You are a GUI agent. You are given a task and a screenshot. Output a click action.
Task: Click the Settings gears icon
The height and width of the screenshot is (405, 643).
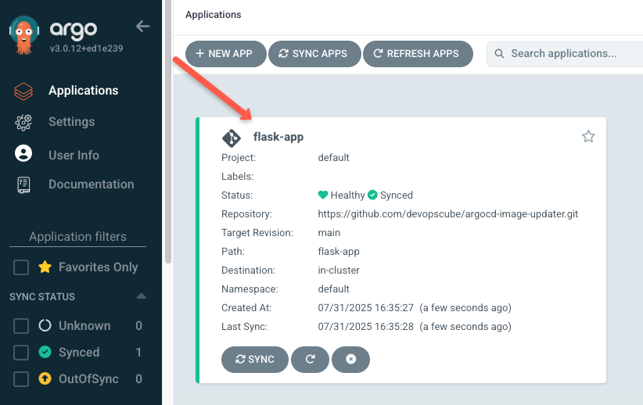[x=23, y=122]
